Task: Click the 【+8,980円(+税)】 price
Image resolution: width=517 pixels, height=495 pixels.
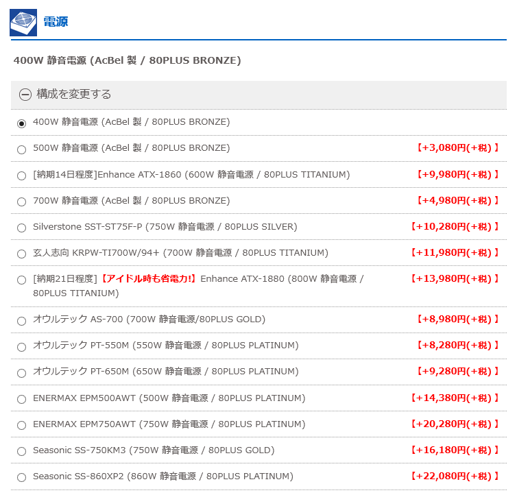Action: click(x=457, y=319)
